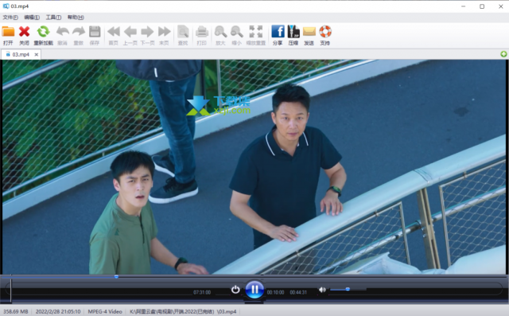
Task: Click the 打开 (Open) folder icon
Action: (x=8, y=32)
